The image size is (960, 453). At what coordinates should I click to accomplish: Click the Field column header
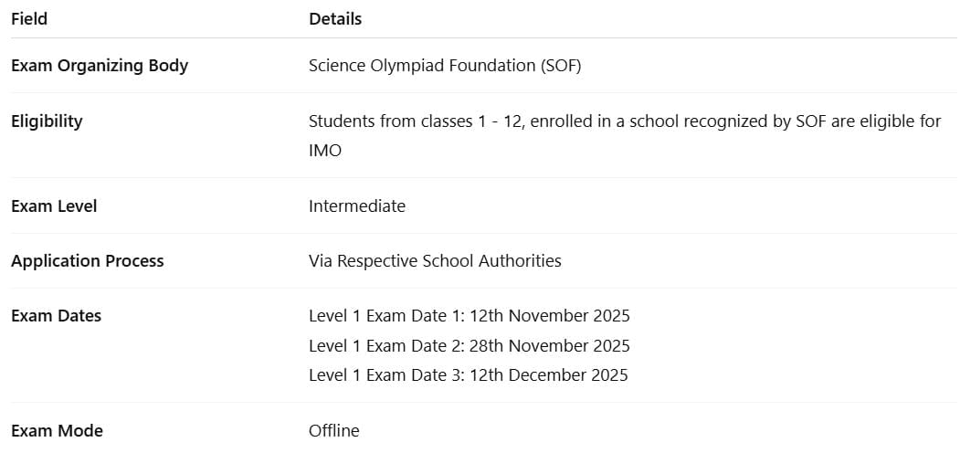pos(29,18)
